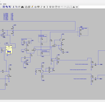Viewport: 105px width, 102px height.
Task: Open Find with the binoculars icon
Action: [x=22, y=7]
